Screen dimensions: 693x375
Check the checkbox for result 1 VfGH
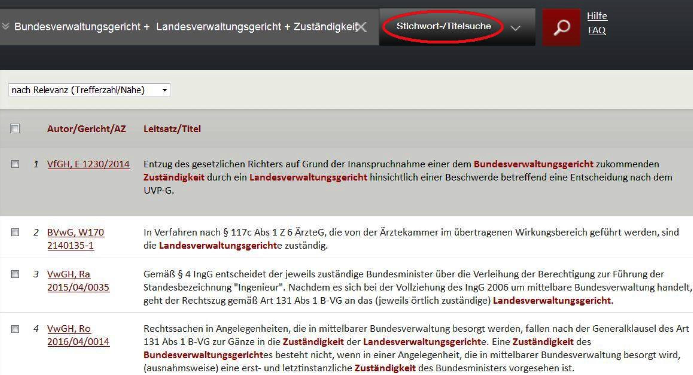click(x=15, y=164)
